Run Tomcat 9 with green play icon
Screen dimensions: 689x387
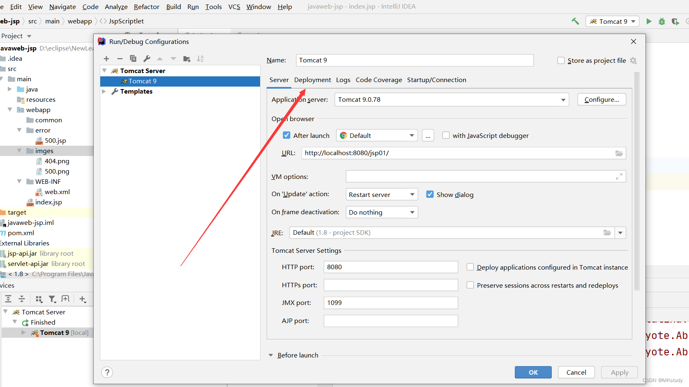[649, 21]
